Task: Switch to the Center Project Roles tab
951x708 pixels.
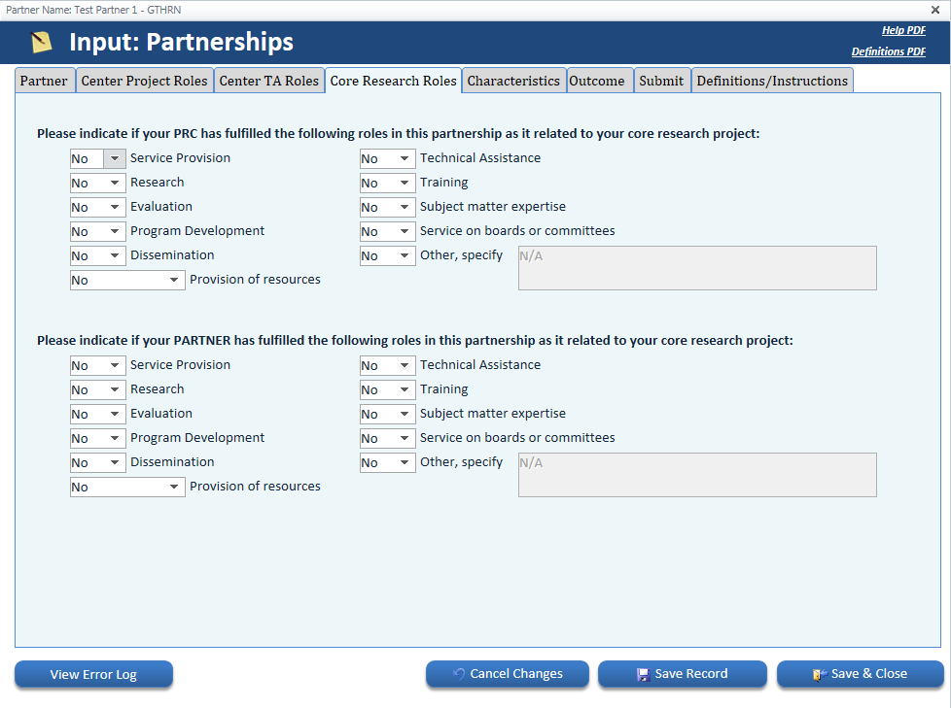Action: [x=144, y=82]
